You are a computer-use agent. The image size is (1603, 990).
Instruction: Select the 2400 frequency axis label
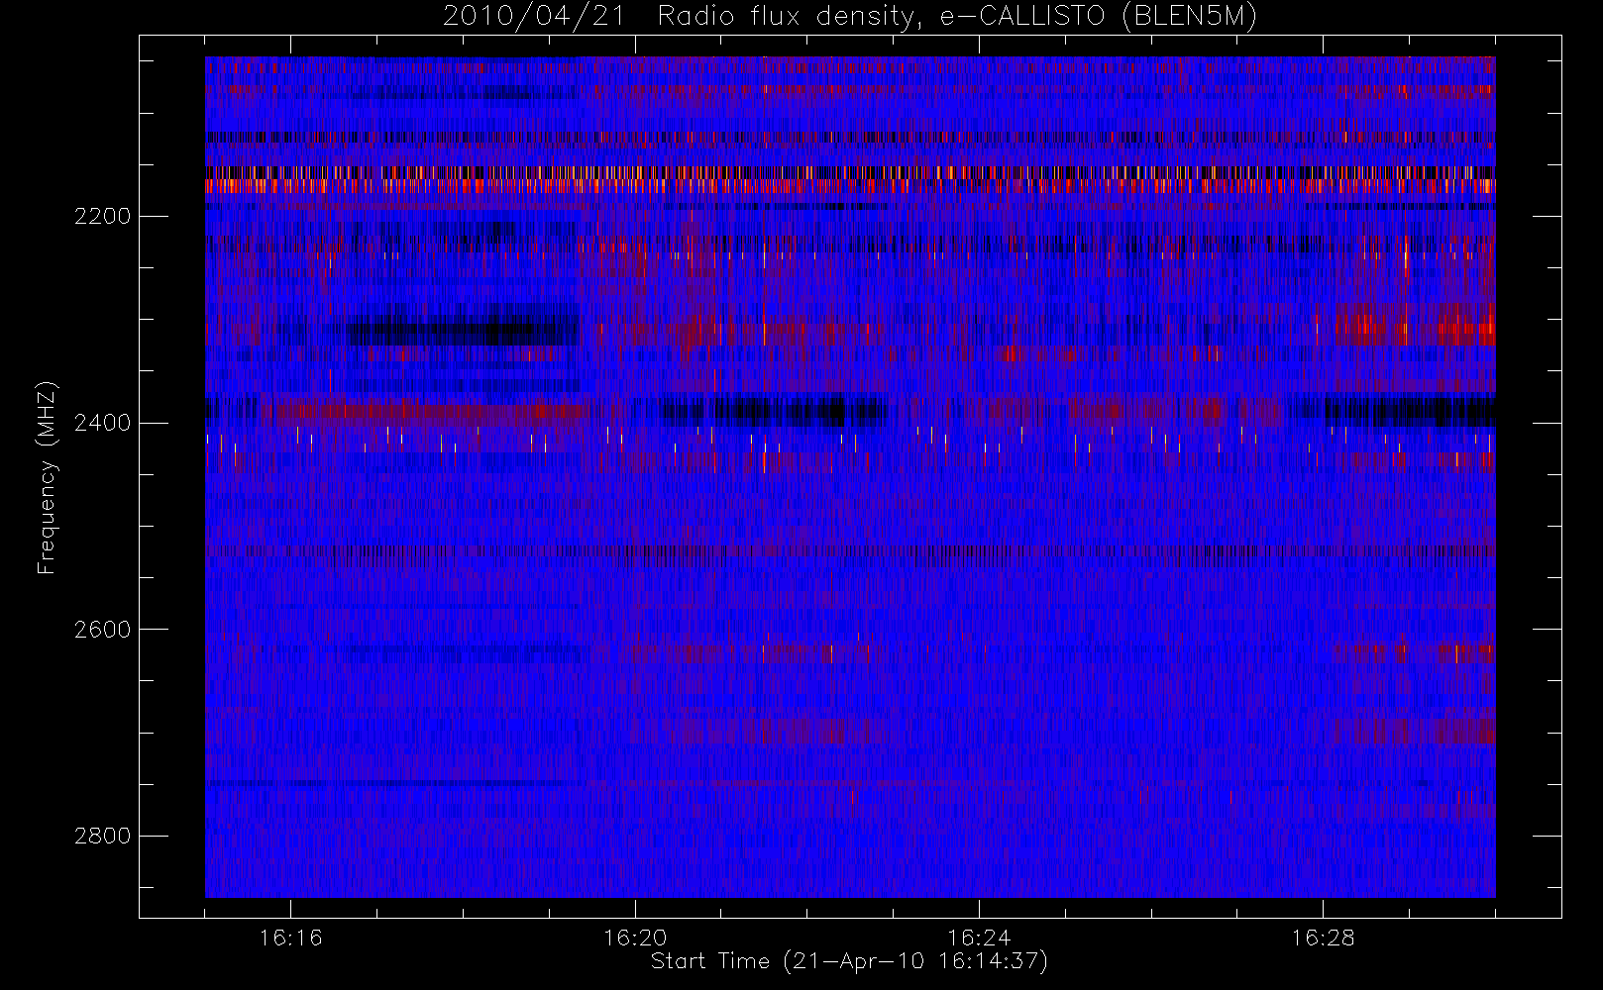(102, 423)
